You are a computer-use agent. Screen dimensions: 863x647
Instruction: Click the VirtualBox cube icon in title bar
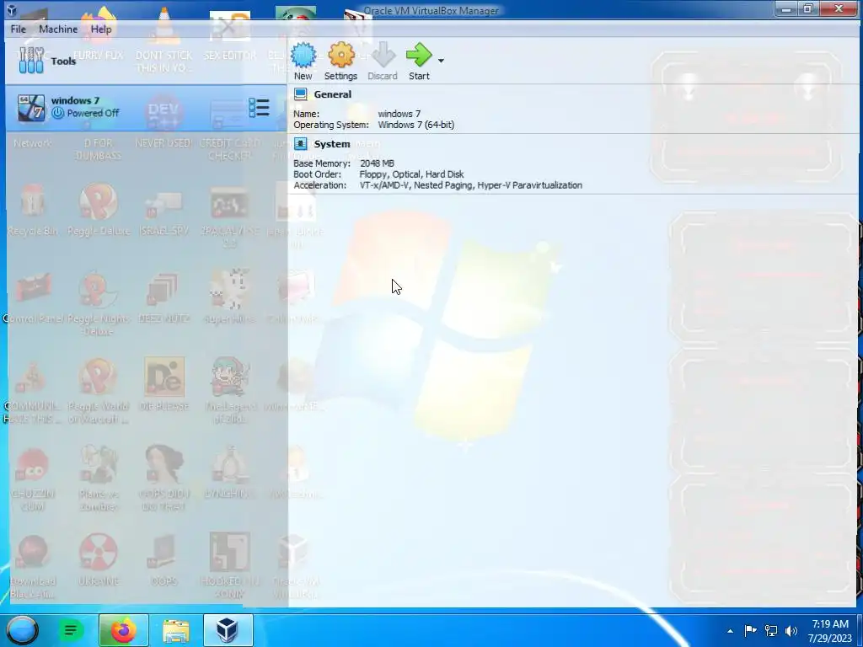pyautogui.click(x=11, y=10)
